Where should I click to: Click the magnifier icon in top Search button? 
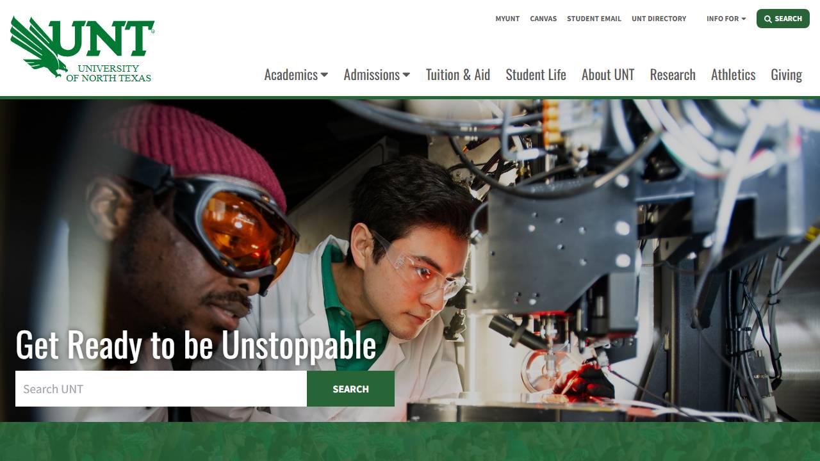pos(767,19)
